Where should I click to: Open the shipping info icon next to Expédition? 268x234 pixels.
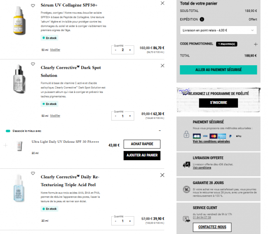(202, 19)
